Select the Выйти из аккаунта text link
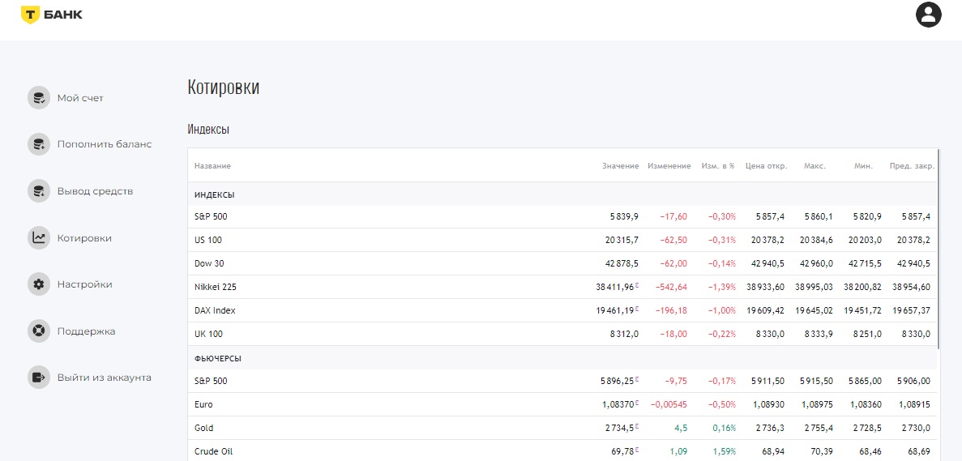This screenshot has height=461, width=962. pyautogui.click(x=104, y=378)
